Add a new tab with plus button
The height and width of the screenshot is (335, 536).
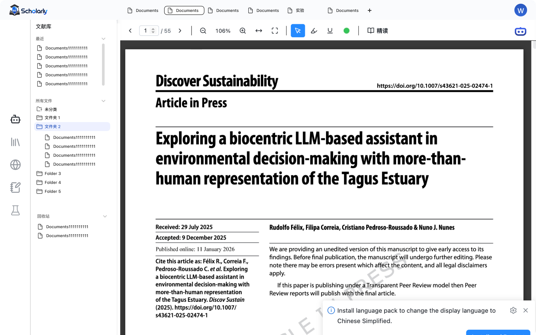point(370,10)
